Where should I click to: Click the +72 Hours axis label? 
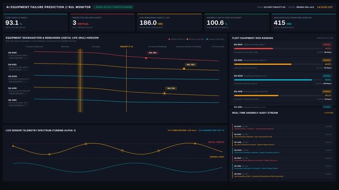tap(218, 46)
